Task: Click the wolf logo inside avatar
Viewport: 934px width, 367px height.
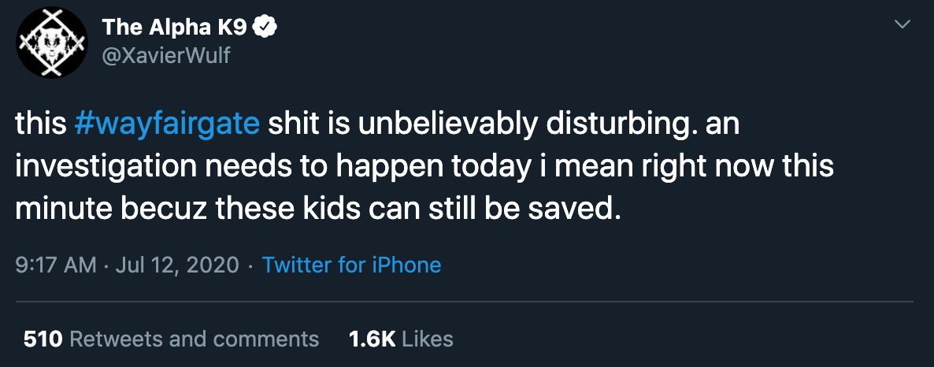Action: pyautogui.click(x=52, y=43)
